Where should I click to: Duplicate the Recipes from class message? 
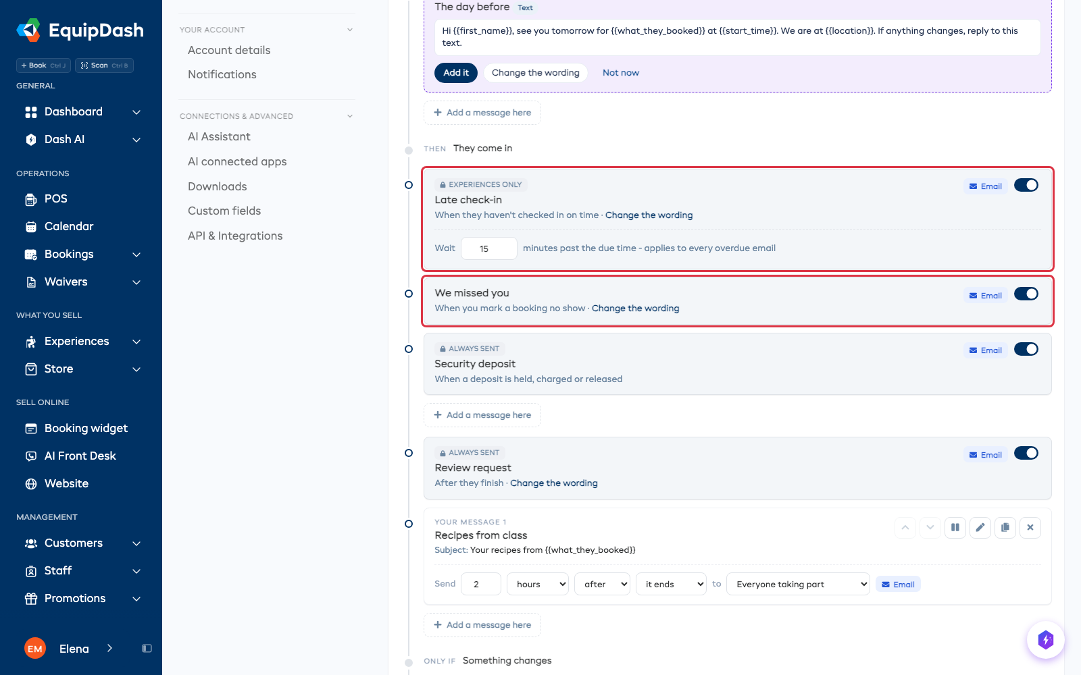[1005, 528]
